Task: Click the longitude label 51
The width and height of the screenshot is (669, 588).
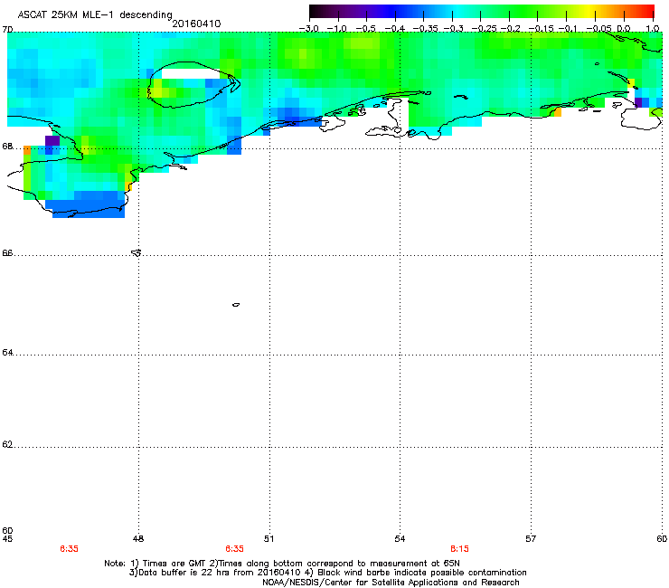Action: pos(269,539)
